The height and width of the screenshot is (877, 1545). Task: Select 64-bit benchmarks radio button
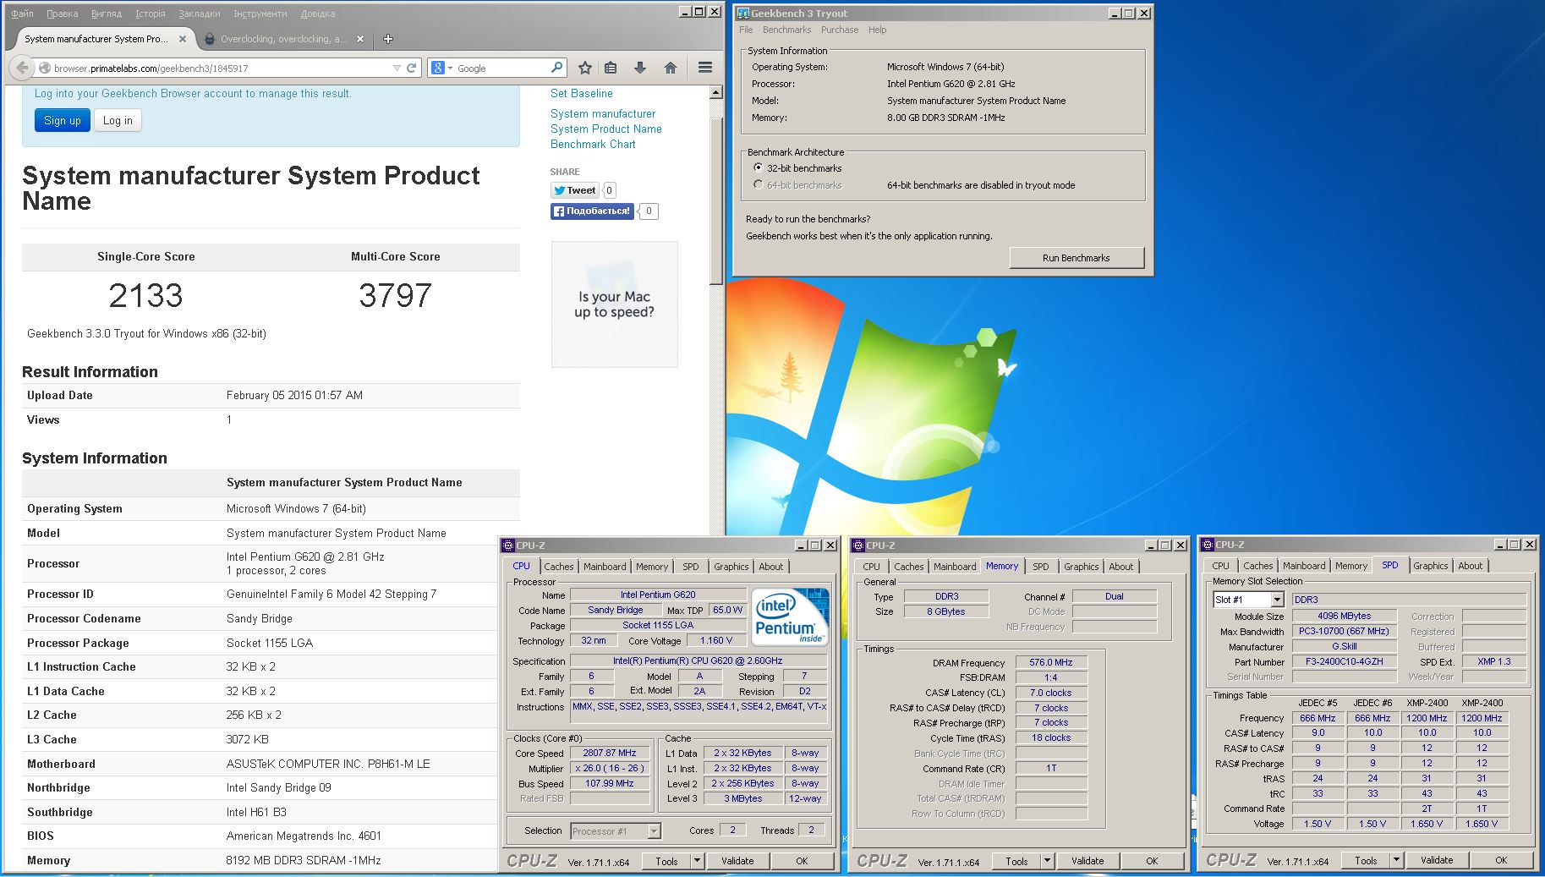[x=758, y=184]
